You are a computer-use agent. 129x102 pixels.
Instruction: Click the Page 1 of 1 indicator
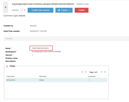click(x=94, y=72)
